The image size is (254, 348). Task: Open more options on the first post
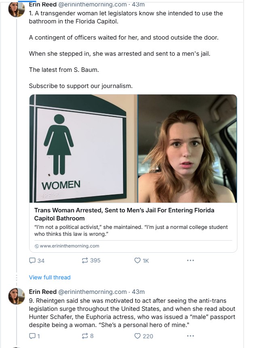(190, 260)
